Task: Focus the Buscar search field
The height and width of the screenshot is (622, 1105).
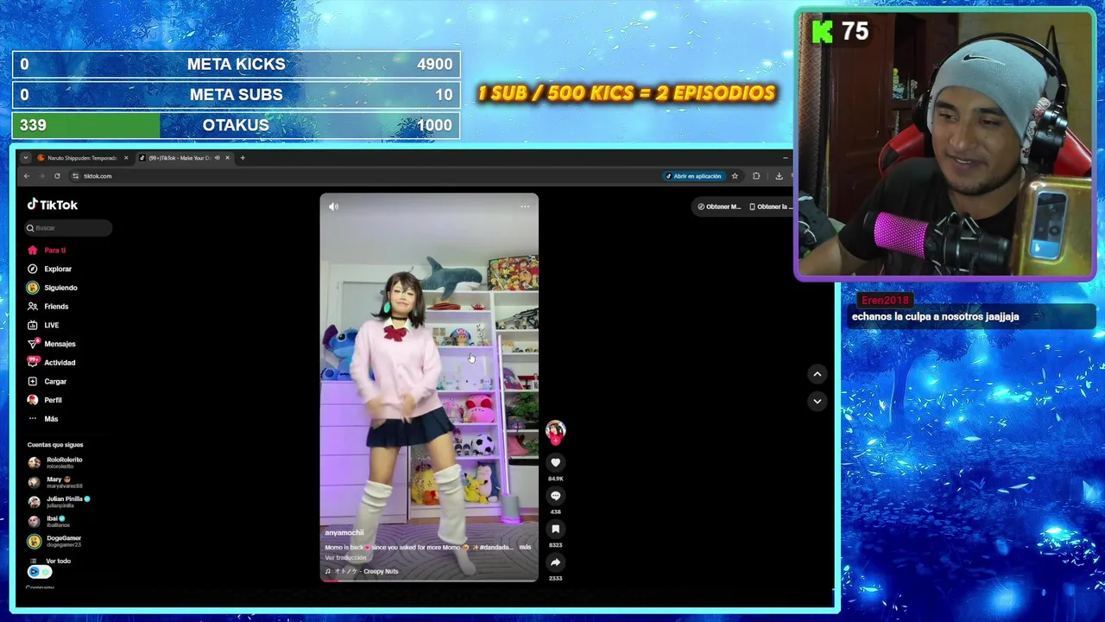Action: [x=69, y=228]
